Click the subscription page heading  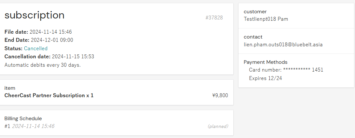pos(34,15)
